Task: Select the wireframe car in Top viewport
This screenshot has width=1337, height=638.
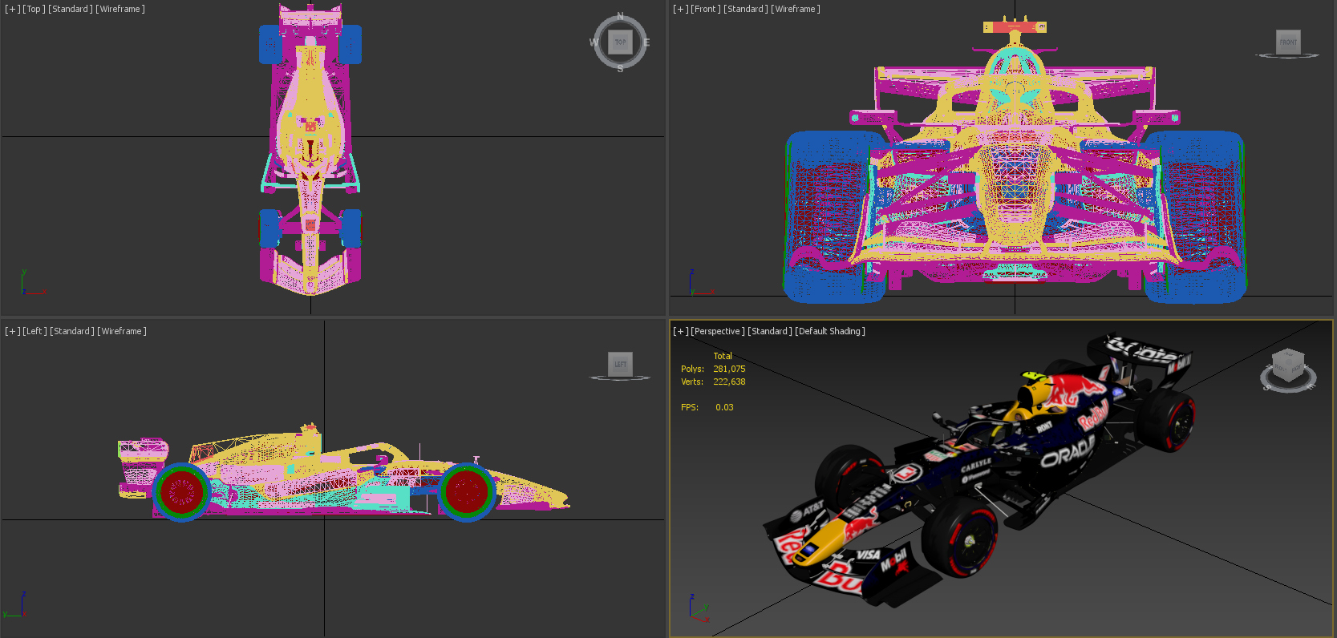Action: click(x=310, y=148)
